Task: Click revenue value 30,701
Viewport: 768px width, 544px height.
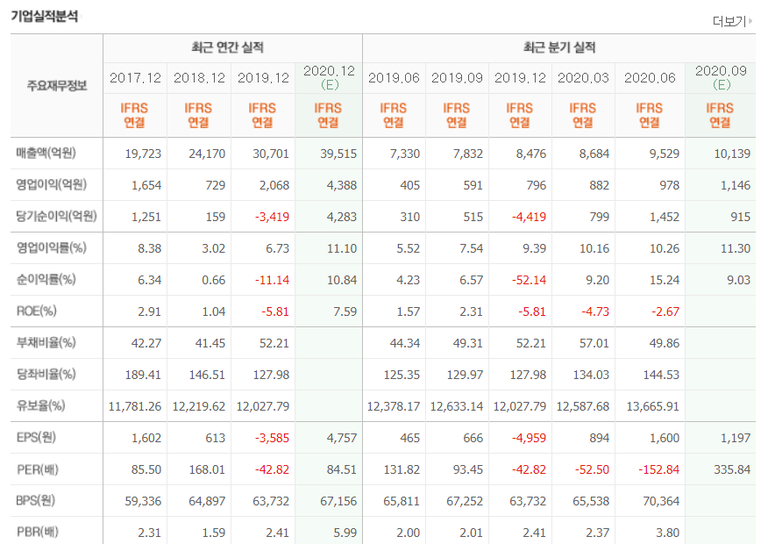Action: [x=271, y=154]
